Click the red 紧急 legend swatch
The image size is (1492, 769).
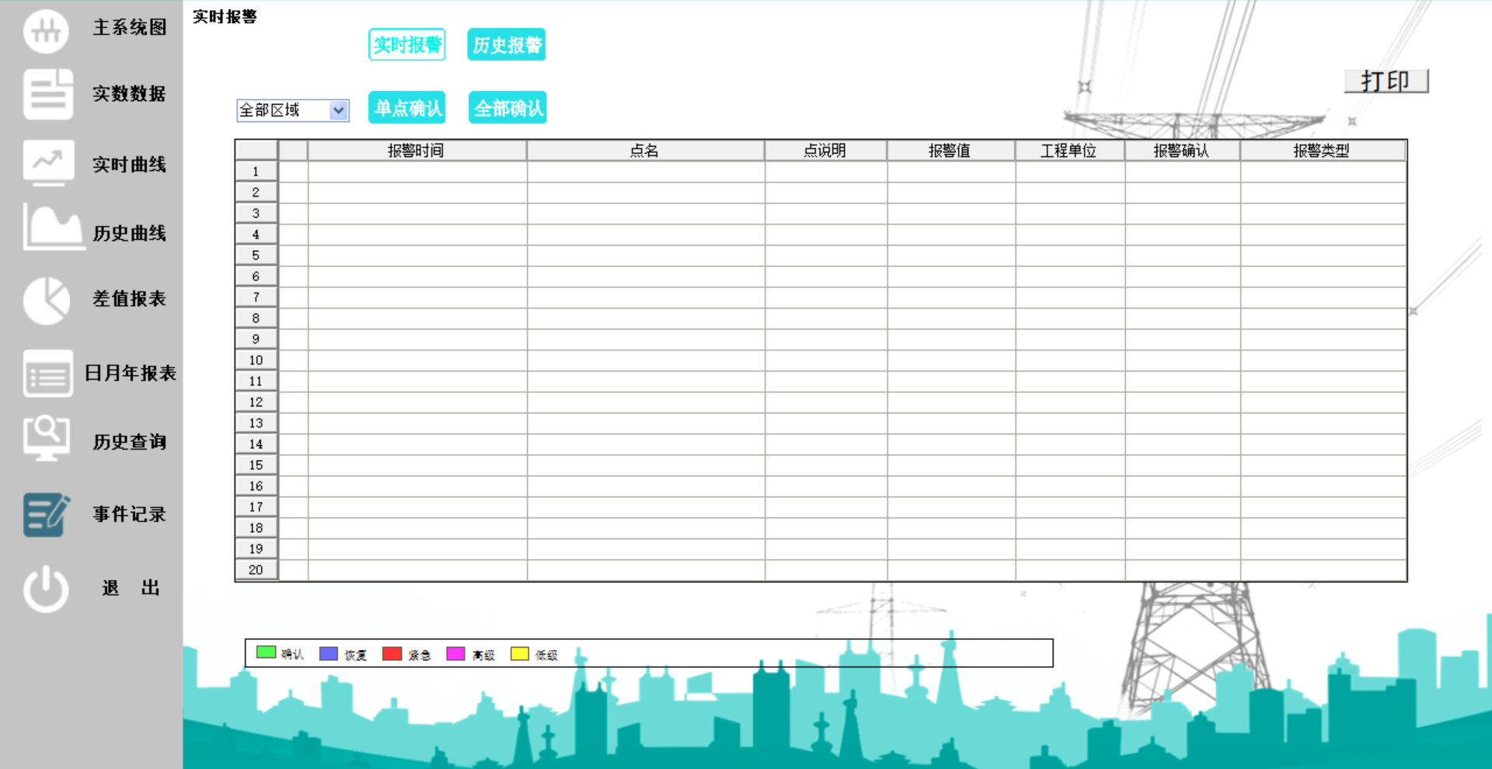tap(392, 652)
